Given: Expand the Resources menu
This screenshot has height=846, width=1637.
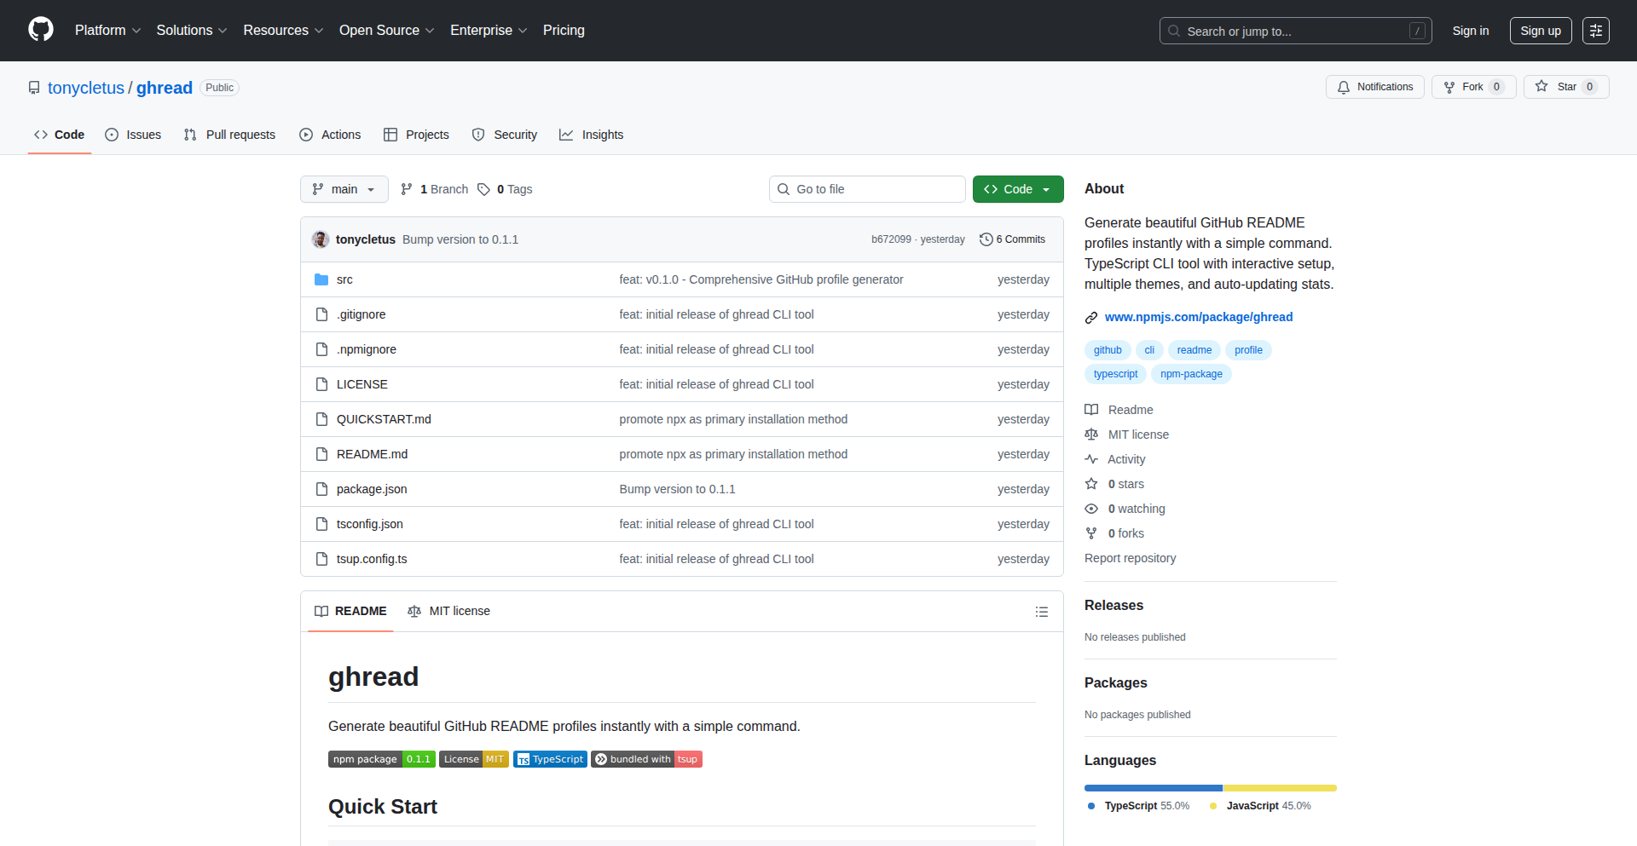Looking at the screenshot, I should (x=283, y=30).
